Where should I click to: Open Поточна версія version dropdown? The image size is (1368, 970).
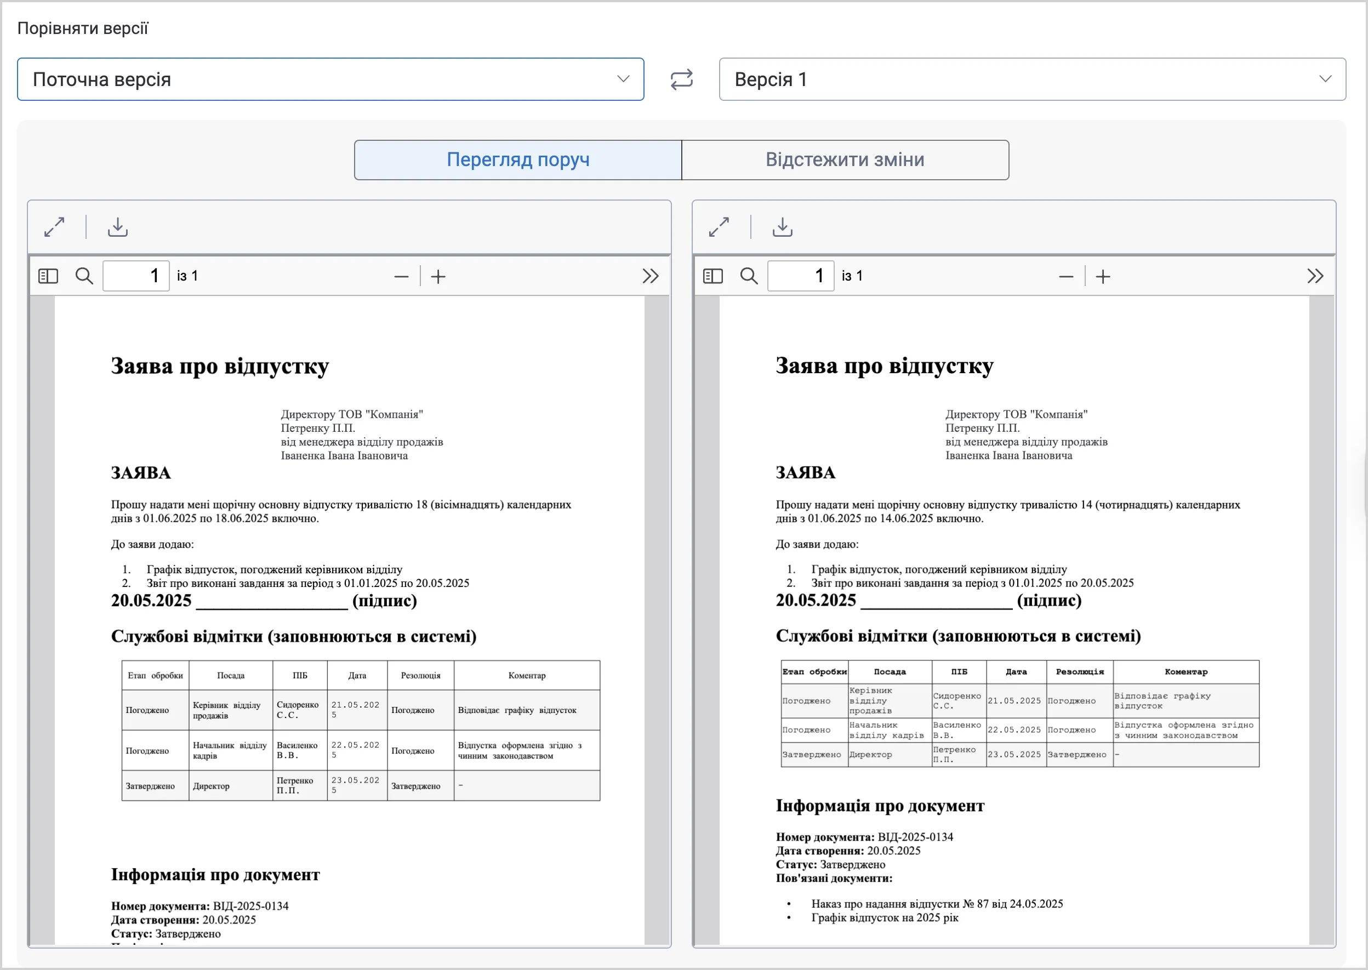330,79
